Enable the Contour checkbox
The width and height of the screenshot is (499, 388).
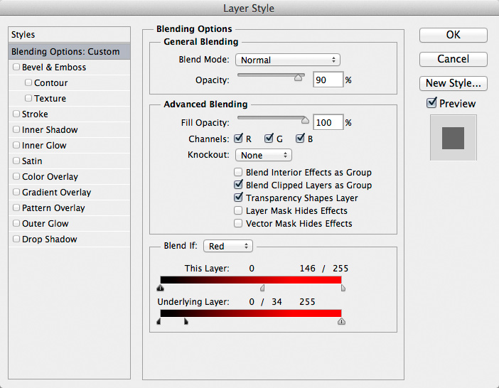[x=28, y=82]
